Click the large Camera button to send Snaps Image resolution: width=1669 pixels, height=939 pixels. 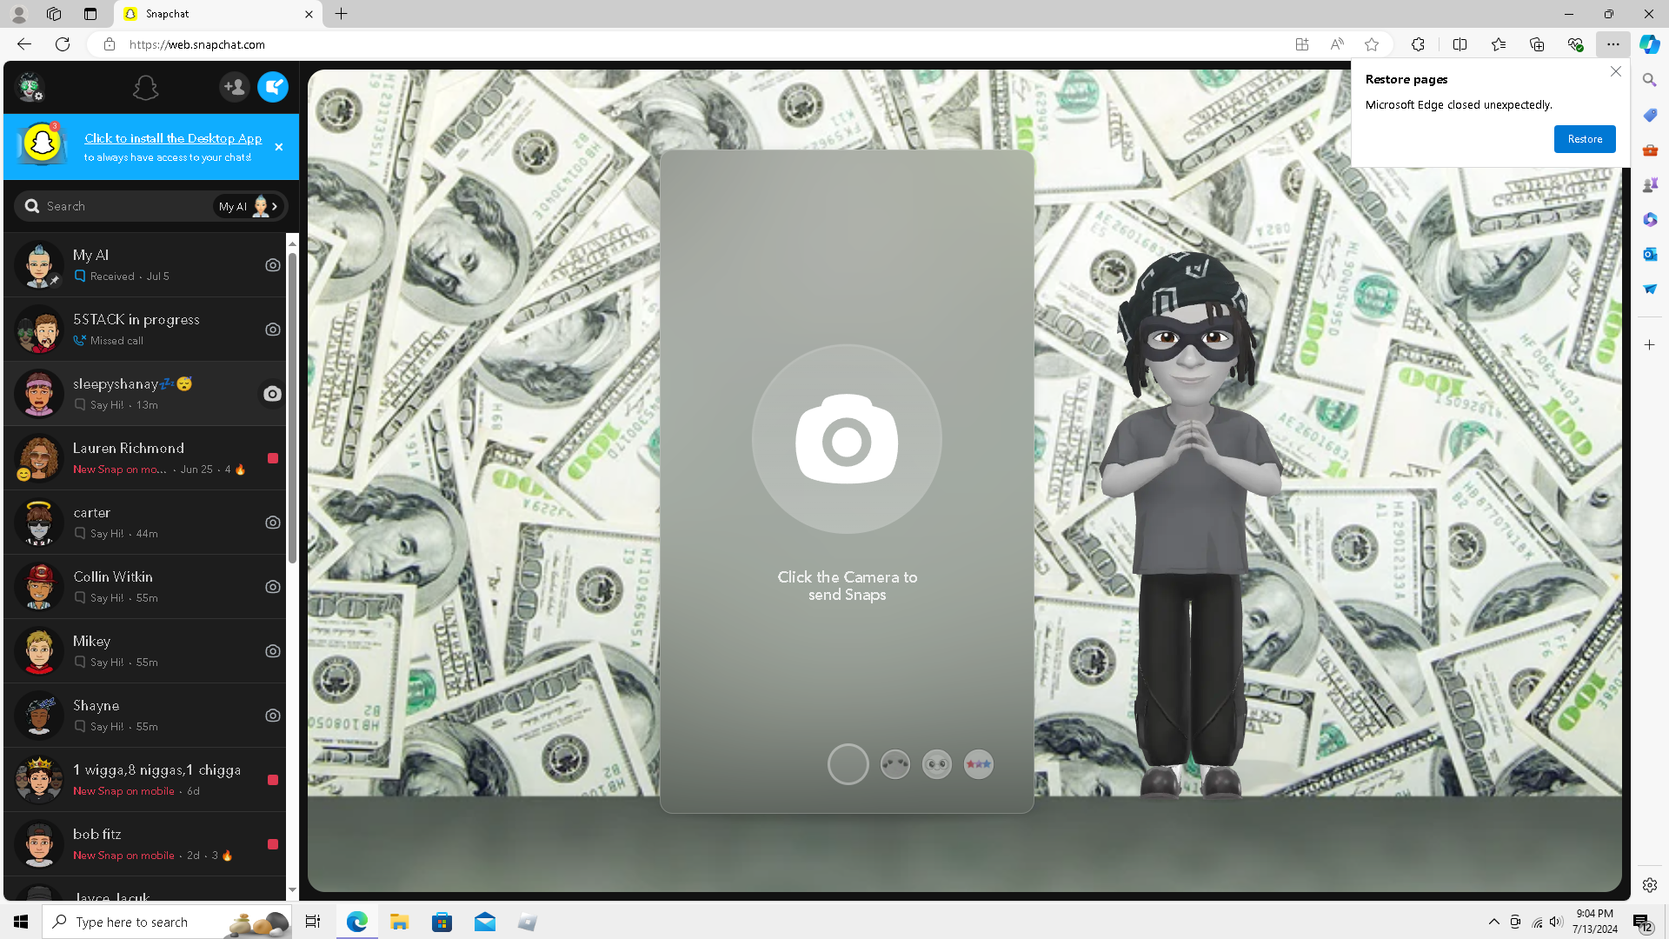pyautogui.click(x=847, y=439)
